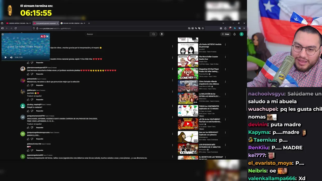Image resolution: width=322 pixels, height=181 pixels.
Task: Open the COME HER VR Chat thumbnail
Action: click(188, 74)
